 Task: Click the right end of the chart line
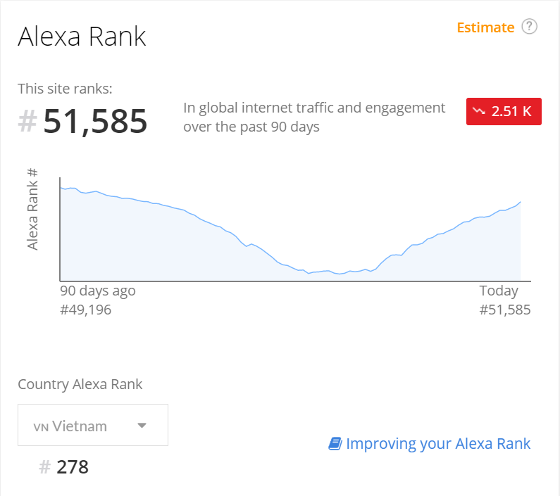pos(521,202)
